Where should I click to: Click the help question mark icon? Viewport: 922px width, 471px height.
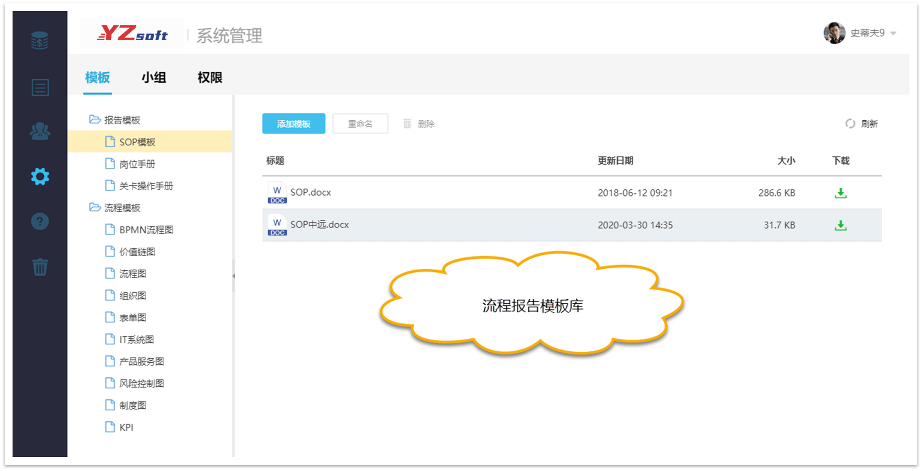[x=40, y=221]
